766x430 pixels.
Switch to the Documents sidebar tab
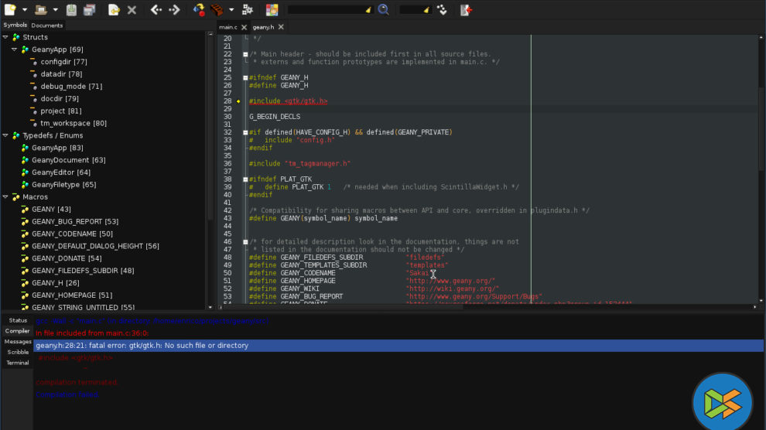pos(47,26)
